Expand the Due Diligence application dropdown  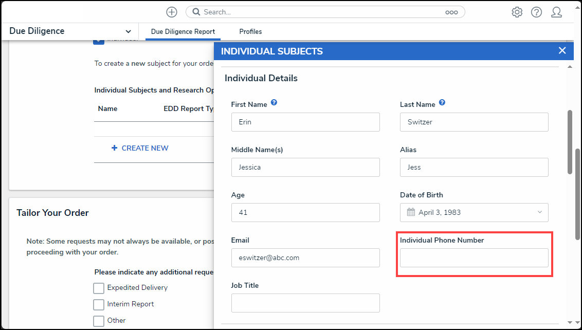128,31
